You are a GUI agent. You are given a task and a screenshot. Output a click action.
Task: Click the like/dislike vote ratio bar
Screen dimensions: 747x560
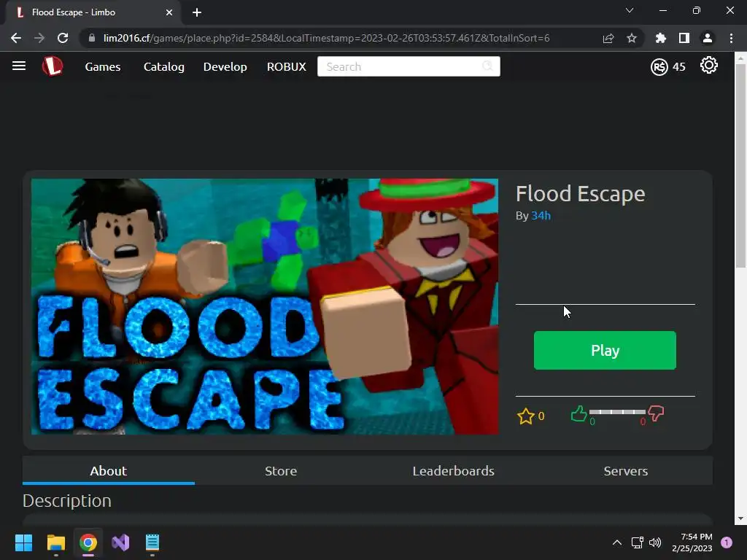tap(617, 412)
